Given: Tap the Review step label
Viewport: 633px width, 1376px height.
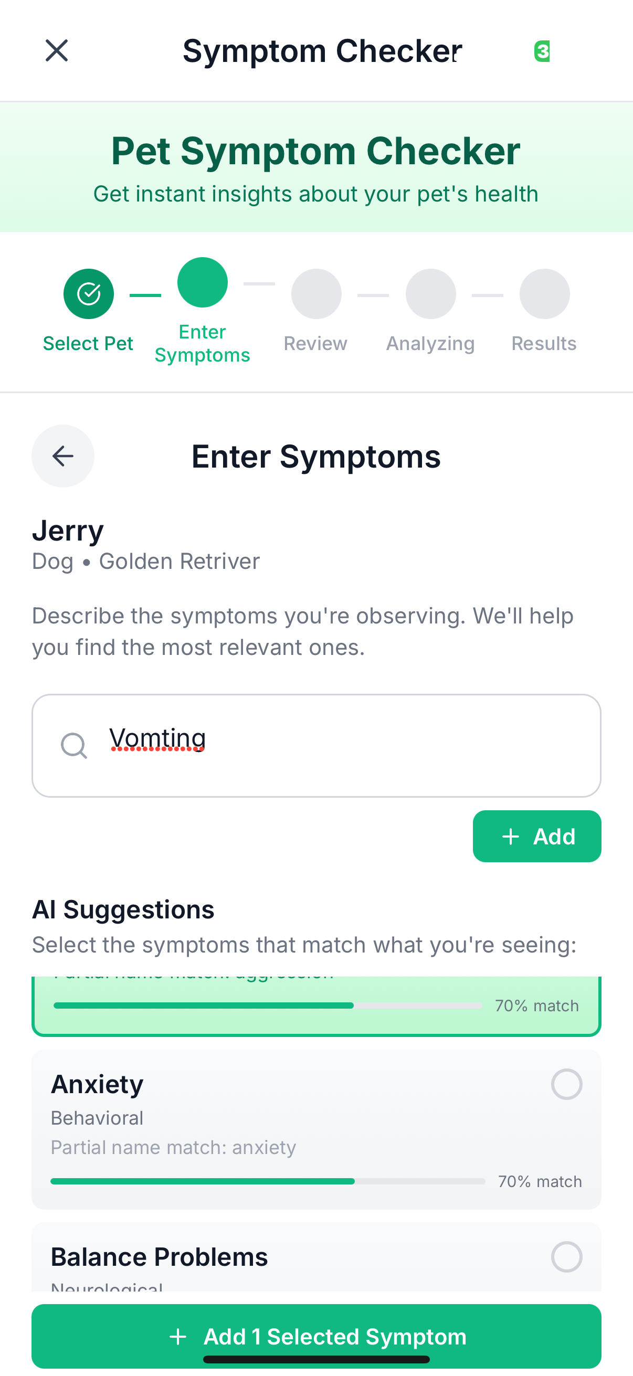Looking at the screenshot, I should coord(315,343).
